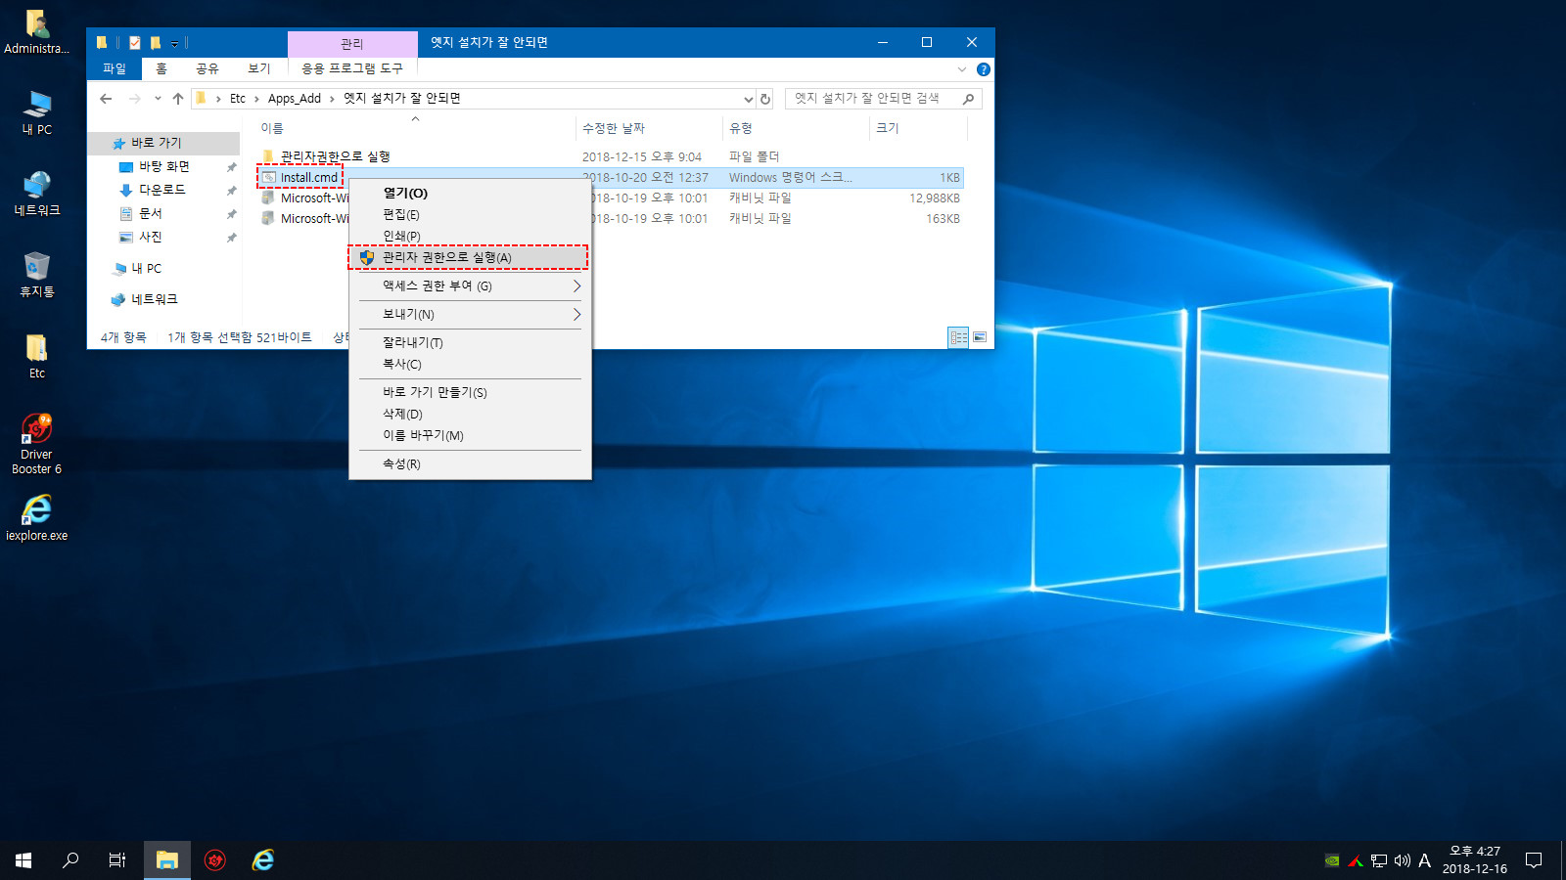The height and width of the screenshot is (880, 1566).
Task: Open the 보기 ribbon tab
Action: [258, 69]
